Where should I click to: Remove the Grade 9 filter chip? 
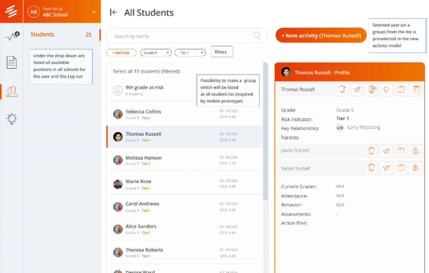pyautogui.click(x=167, y=53)
